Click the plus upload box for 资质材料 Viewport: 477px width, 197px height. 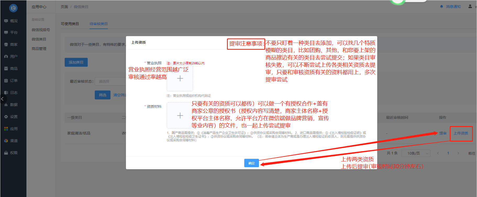click(x=180, y=115)
